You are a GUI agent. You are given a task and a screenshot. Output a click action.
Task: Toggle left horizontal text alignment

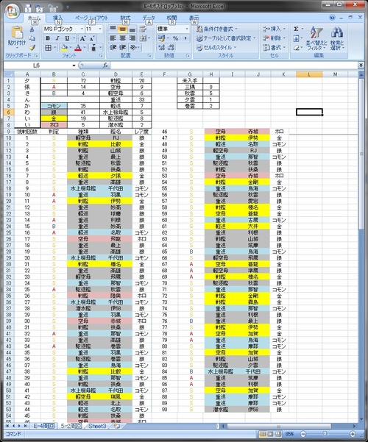pos(113,38)
